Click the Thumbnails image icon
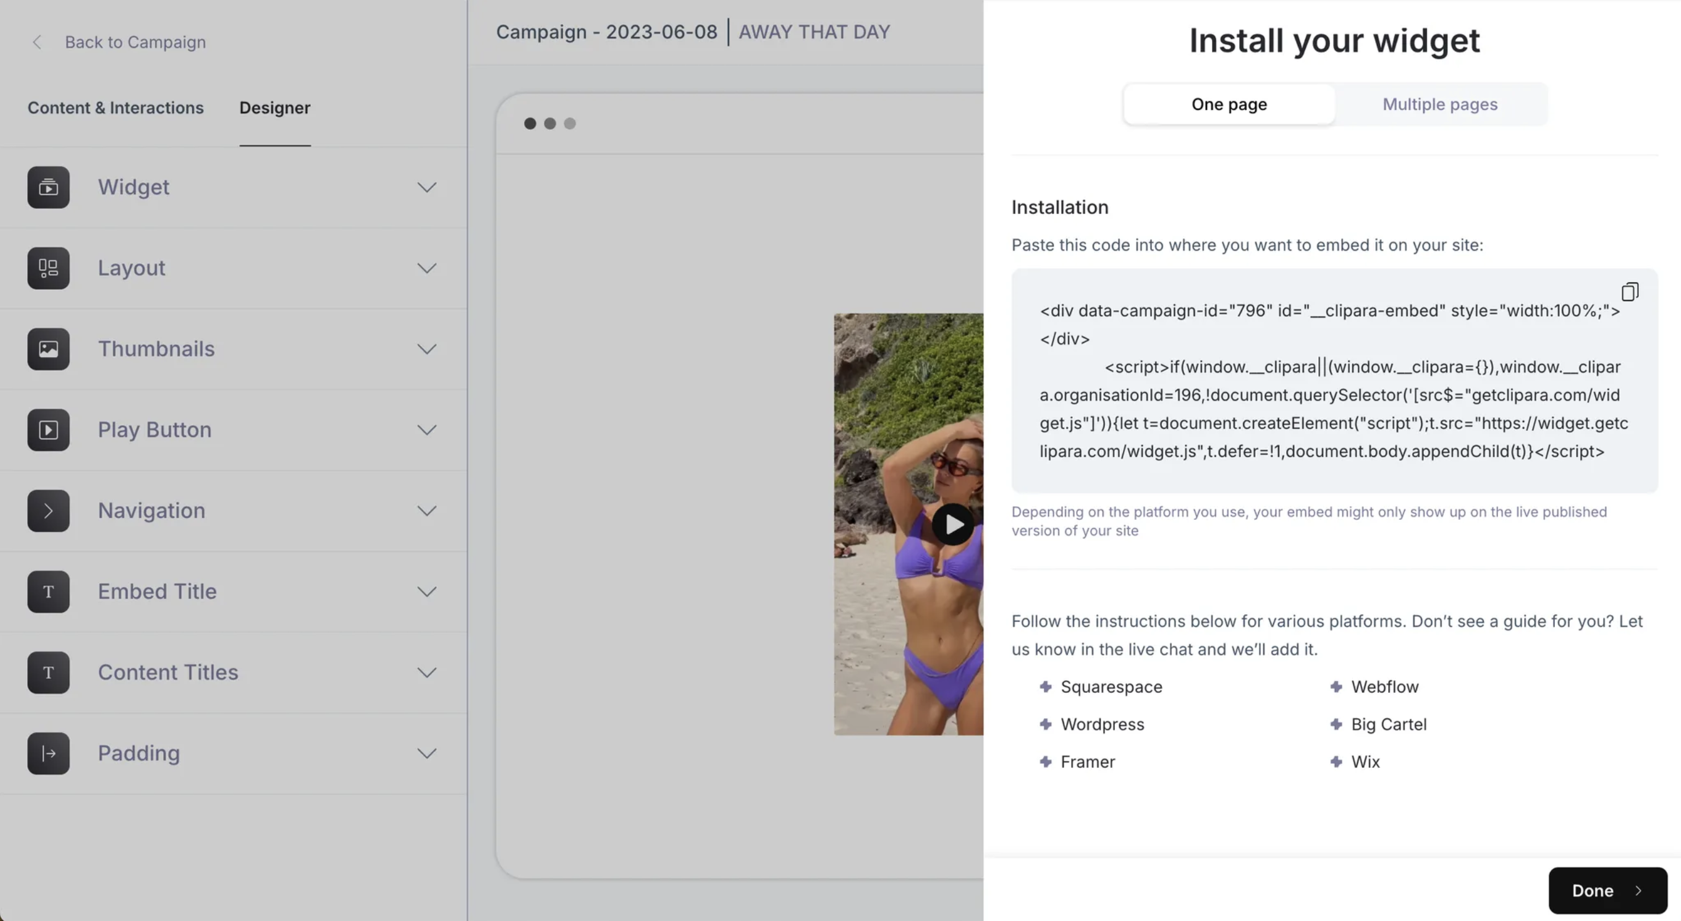This screenshot has width=1681, height=921. coord(48,349)
